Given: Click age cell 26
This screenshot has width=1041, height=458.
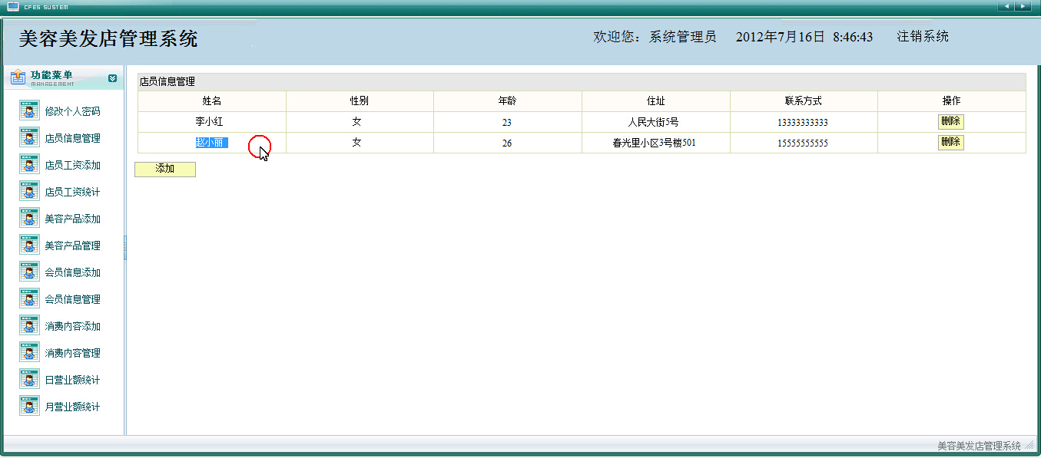Looking at the screenshot, I should pos(507,143).
